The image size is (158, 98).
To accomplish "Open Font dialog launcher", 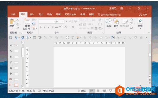I will (x=76, y=33).
